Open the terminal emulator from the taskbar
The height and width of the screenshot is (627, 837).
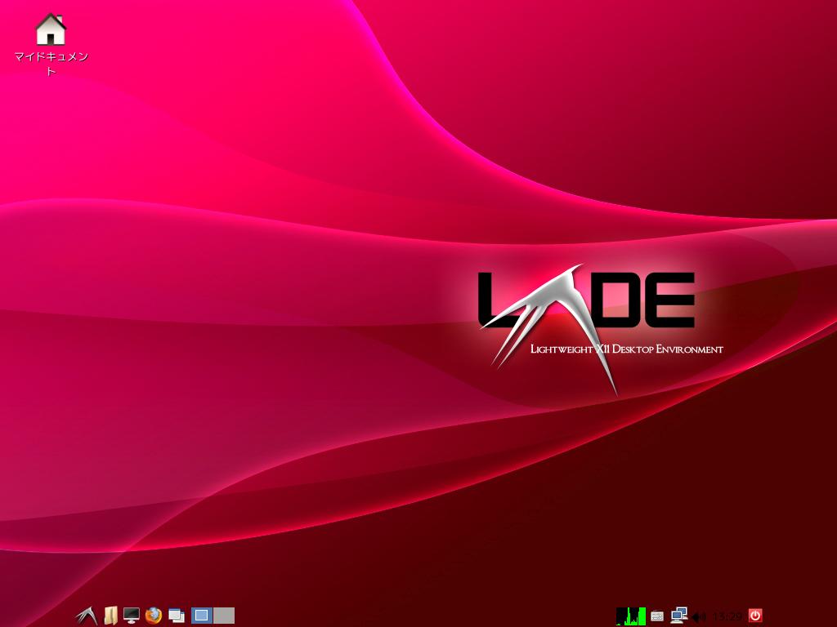(x=132, y=616)
